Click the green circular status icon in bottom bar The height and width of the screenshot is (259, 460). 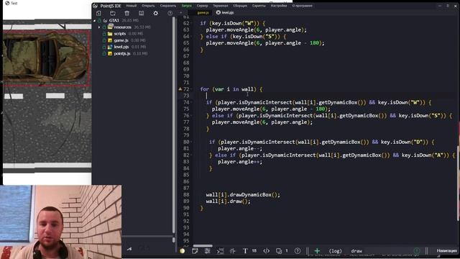coord(417,251)
